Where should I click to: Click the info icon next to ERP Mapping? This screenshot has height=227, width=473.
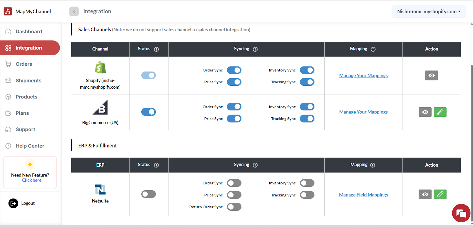(x=372, y=165)
